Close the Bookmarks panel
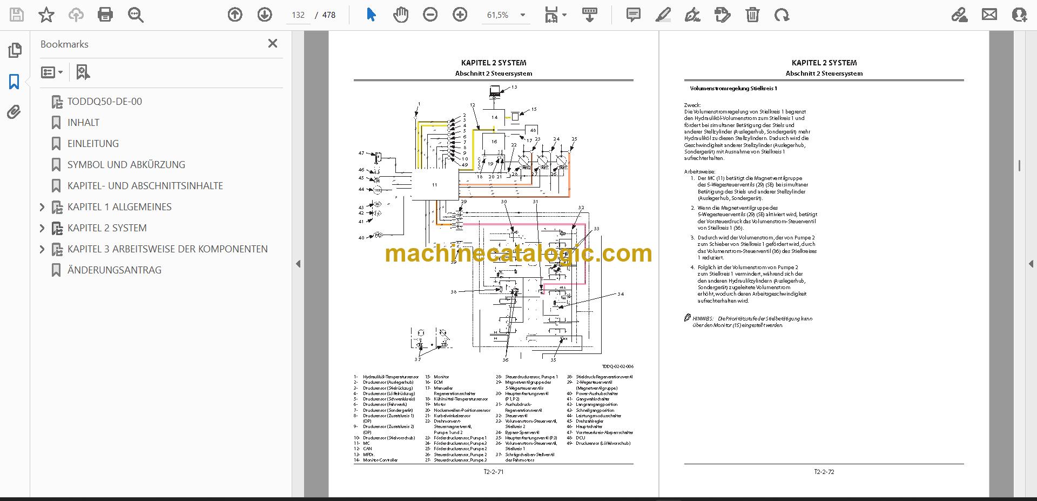This screenshot has height=501, width=1037. coord(273,44)
